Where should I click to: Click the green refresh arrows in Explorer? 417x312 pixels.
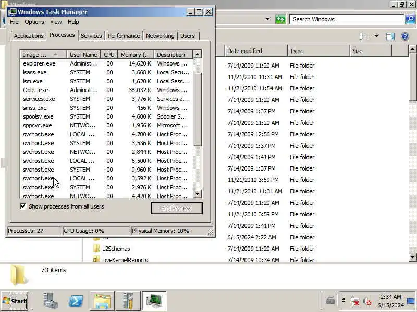coord(280,19)
